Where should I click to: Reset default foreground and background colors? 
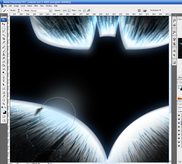coord(2,108)
